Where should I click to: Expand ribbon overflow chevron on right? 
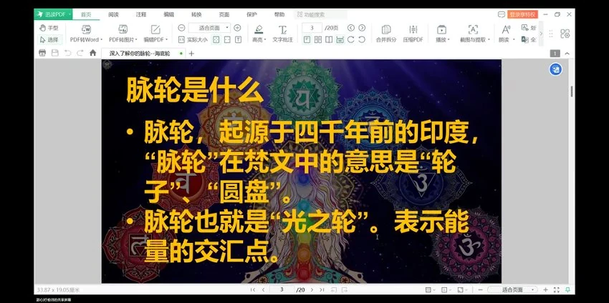(542, 34)
